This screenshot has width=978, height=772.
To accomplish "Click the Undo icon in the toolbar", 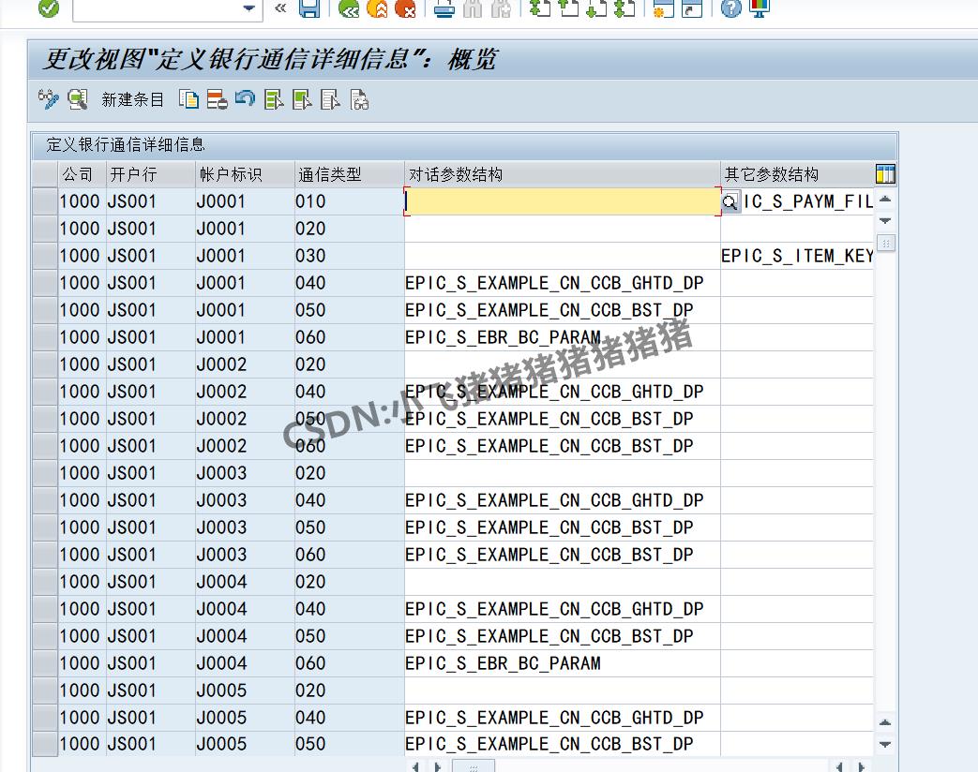I will click(x=246, y=98).
